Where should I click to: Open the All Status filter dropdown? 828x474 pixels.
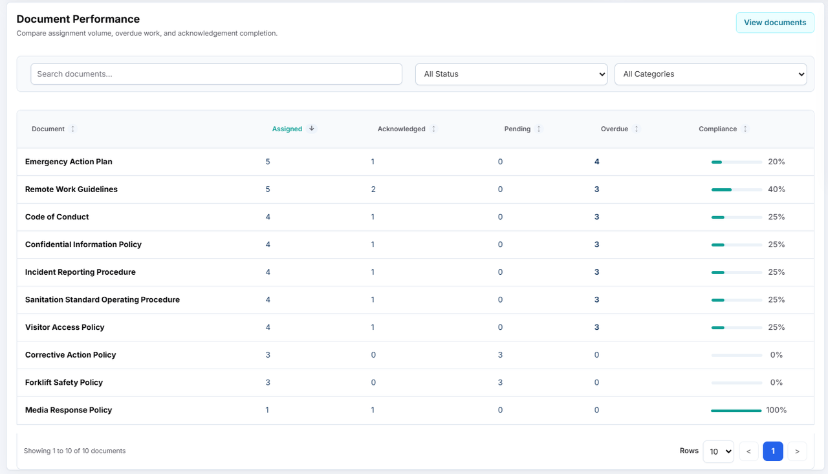coord(511,74)
